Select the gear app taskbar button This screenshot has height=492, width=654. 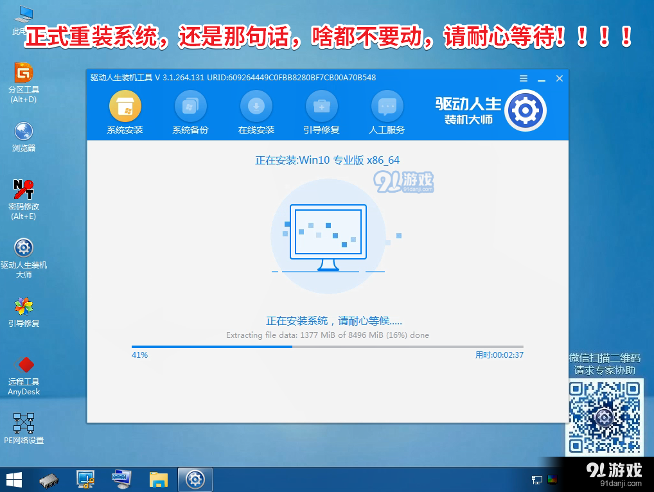coord(195,480)
